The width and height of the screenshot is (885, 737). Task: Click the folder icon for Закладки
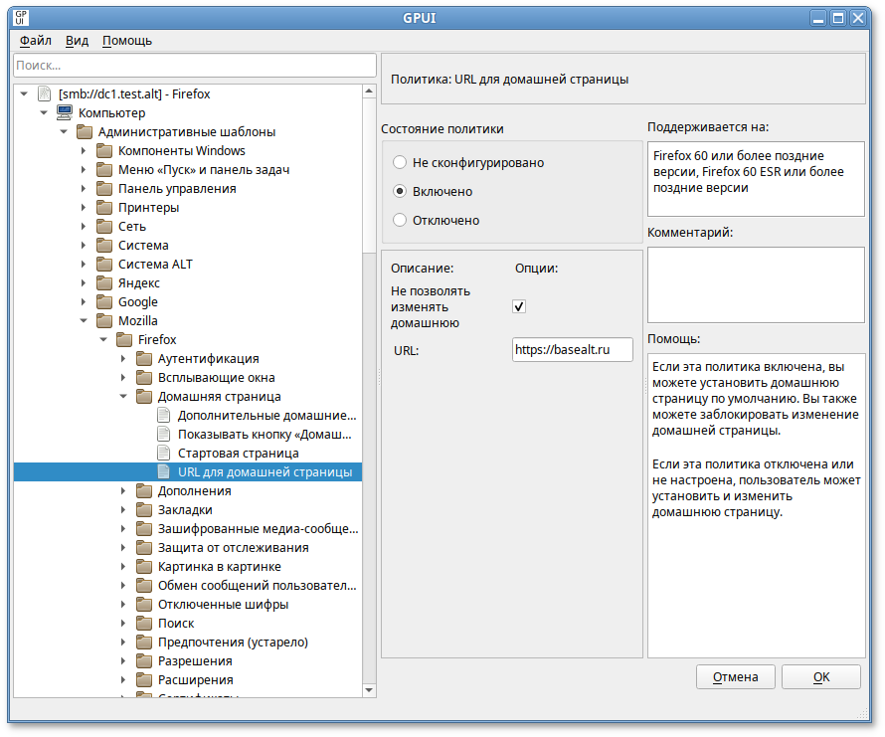click(x=144, y=510)
